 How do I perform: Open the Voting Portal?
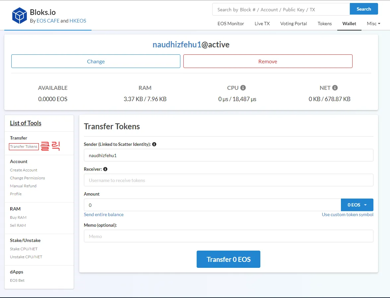(x=293, y=24)
